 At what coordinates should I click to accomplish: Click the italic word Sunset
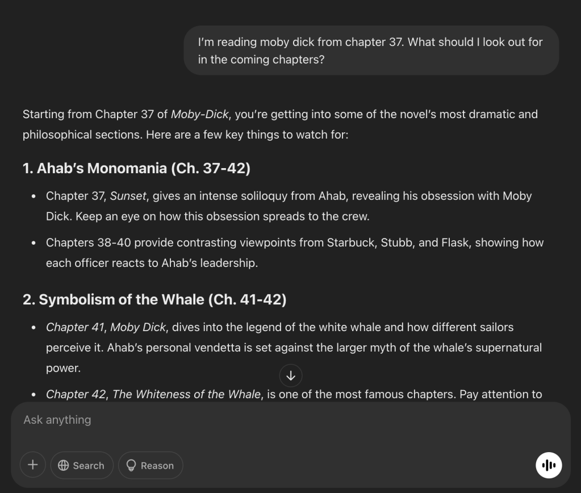(127, 196)
